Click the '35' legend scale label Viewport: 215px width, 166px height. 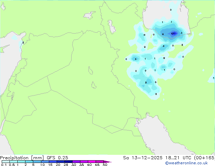[x=81, y=165]
